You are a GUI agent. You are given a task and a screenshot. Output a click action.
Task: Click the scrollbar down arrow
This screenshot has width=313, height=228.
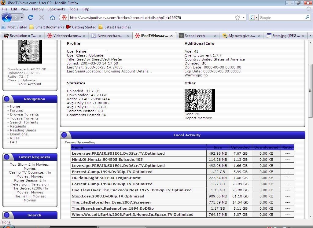pos(310,216)
